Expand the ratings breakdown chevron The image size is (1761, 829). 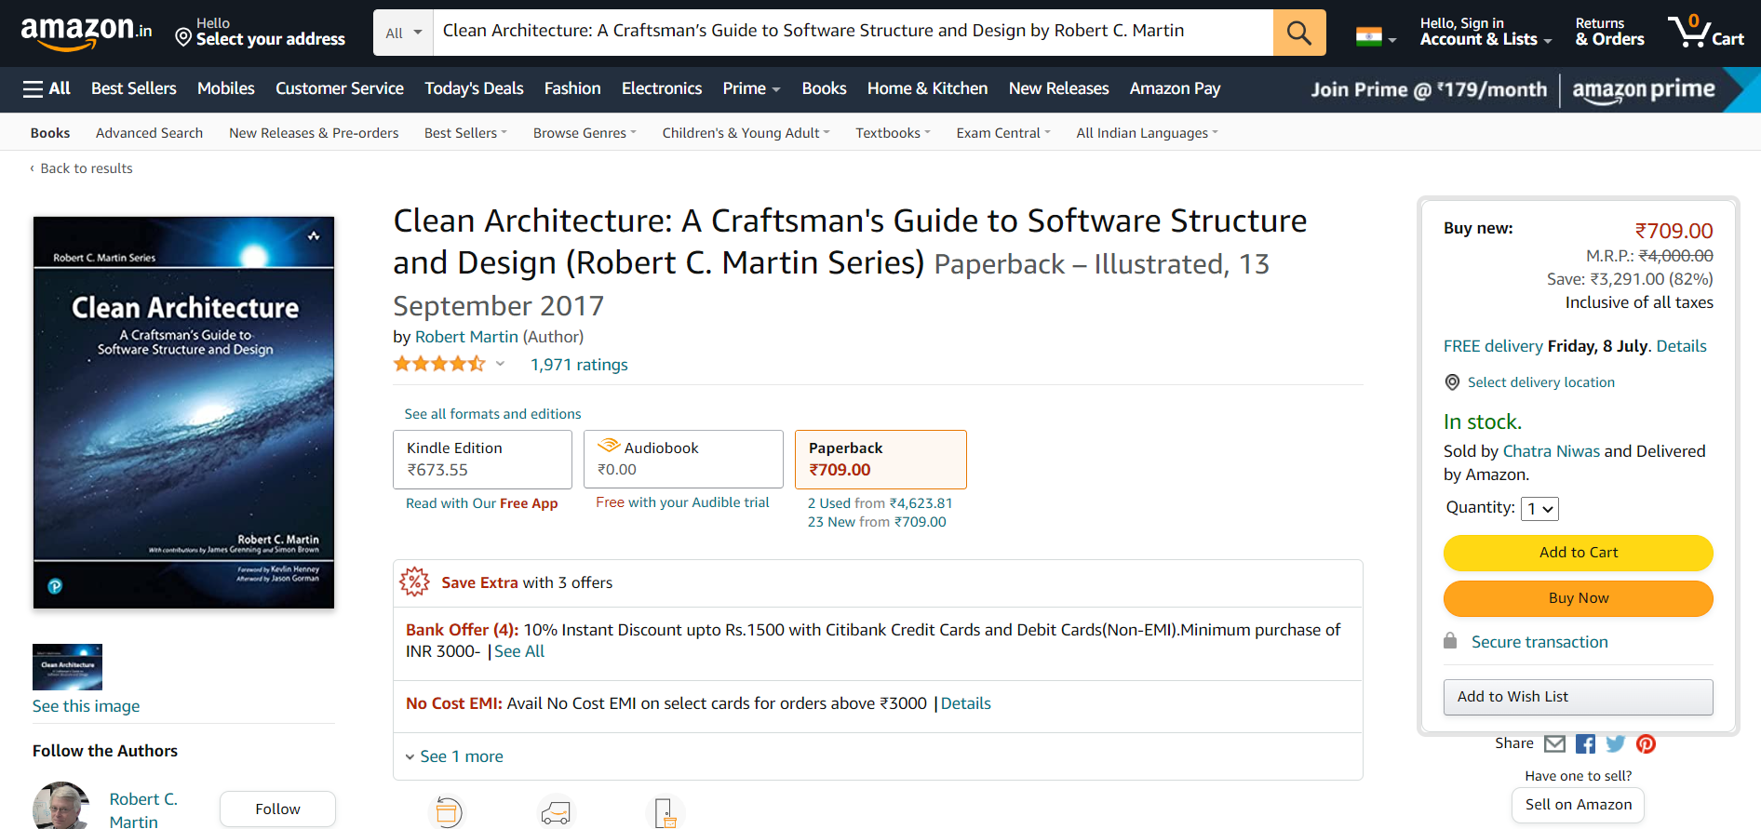(500, 364)
